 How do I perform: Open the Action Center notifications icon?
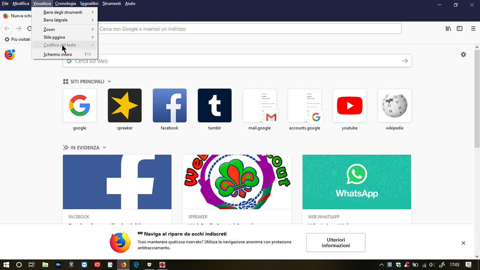(468, 265)
